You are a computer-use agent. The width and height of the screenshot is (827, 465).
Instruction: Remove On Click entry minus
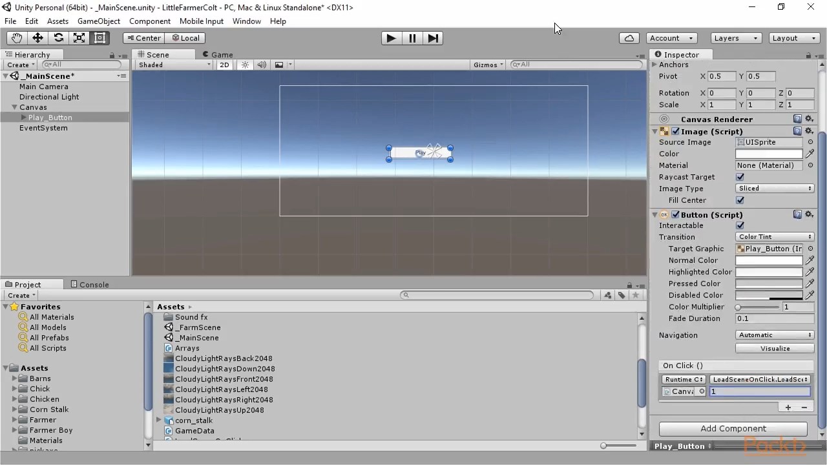(x=804, y=408)
